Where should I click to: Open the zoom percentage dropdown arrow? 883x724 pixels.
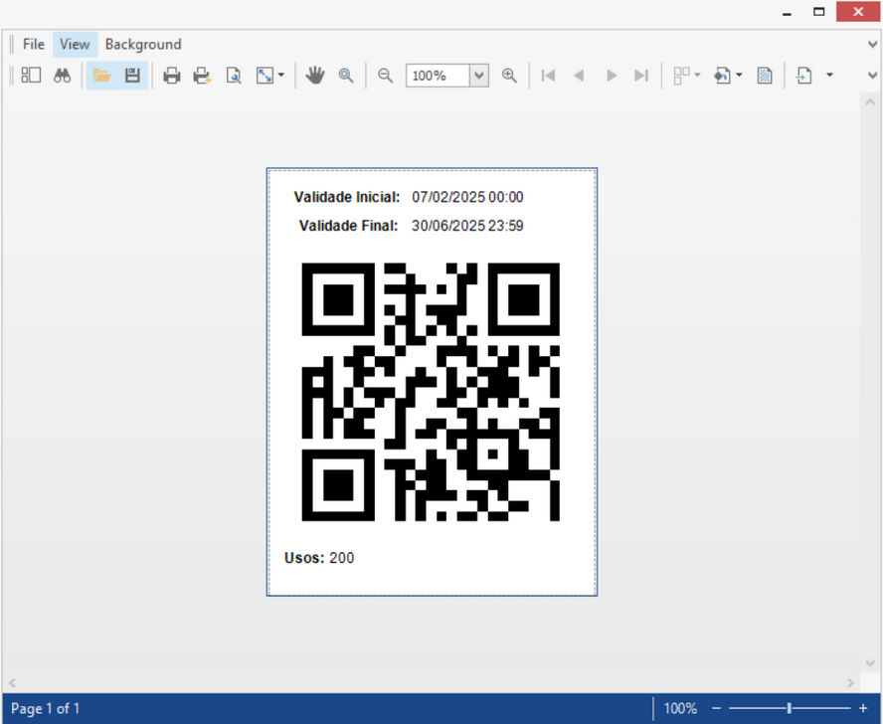(x=478, y=75)
